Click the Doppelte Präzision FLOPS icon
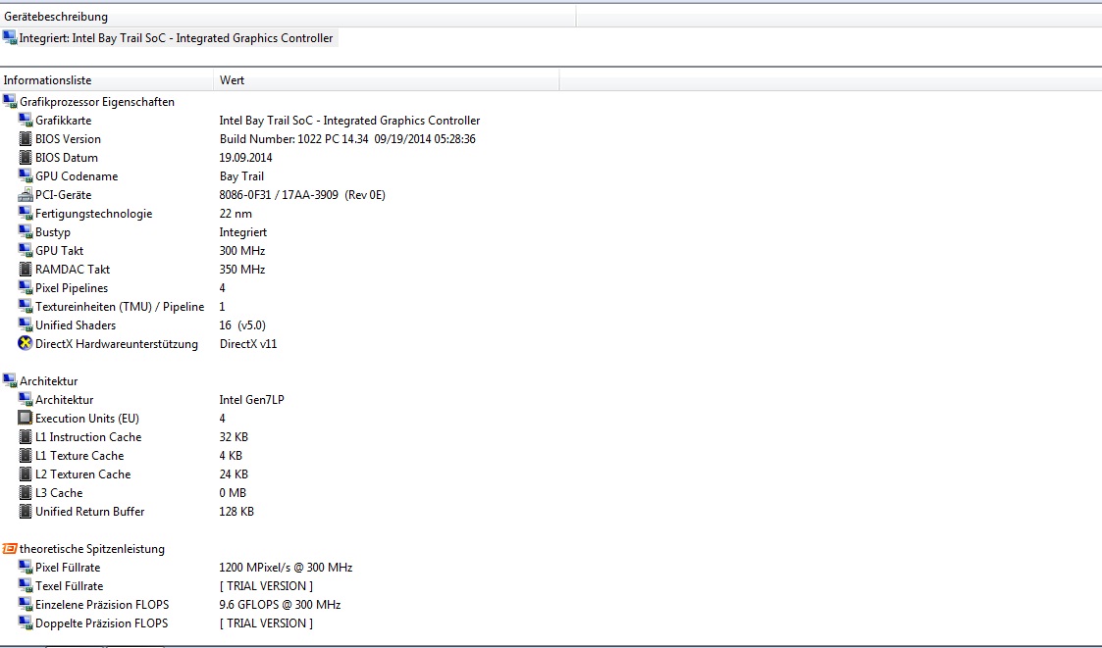Image resolution: width=1102 pixels, height=648 pixels. [26, 623]
